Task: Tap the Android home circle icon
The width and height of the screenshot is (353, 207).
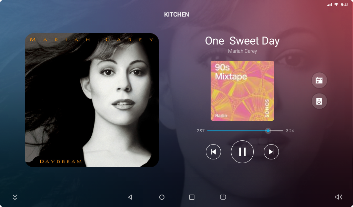Action: pos(162,197)
